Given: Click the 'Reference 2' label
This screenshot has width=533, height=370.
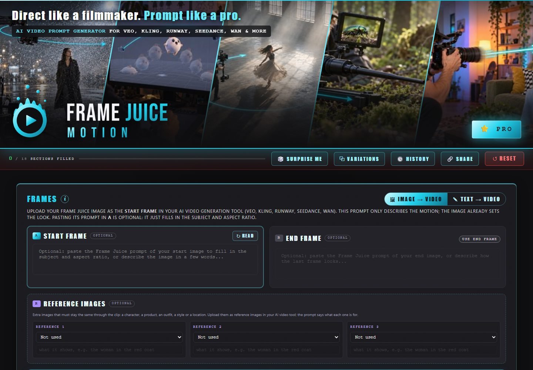Looking at the screenshot, I should (207, 327).
